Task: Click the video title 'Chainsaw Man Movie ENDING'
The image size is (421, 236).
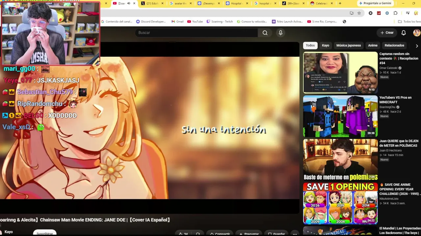Action: (x=85, y=220)
